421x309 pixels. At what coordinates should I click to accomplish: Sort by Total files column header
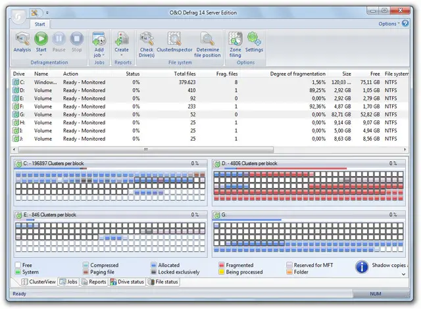pyautogui.click(x=185, y=74)
